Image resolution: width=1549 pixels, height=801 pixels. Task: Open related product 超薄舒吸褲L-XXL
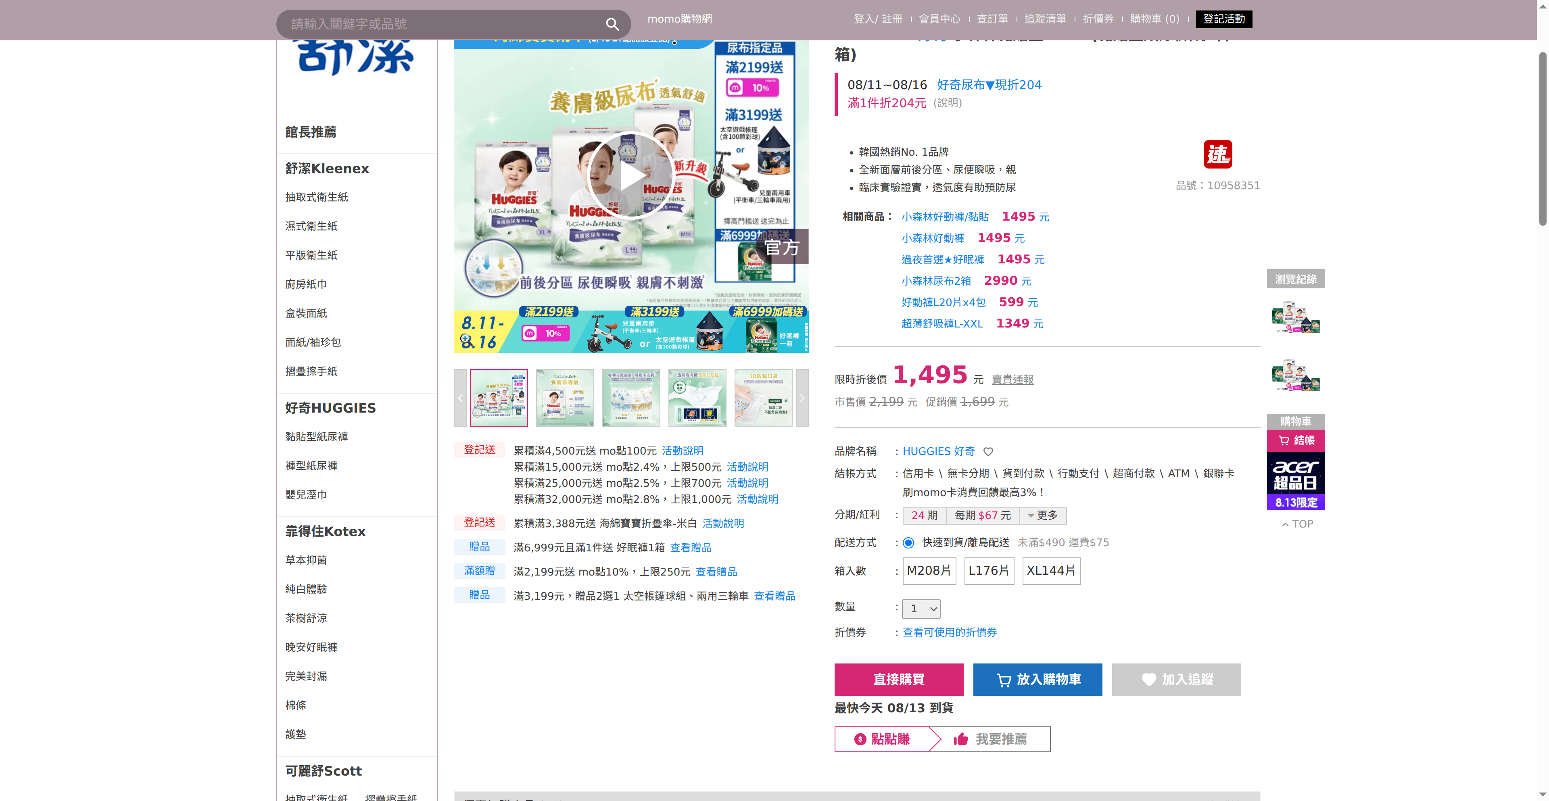point(942,323)
